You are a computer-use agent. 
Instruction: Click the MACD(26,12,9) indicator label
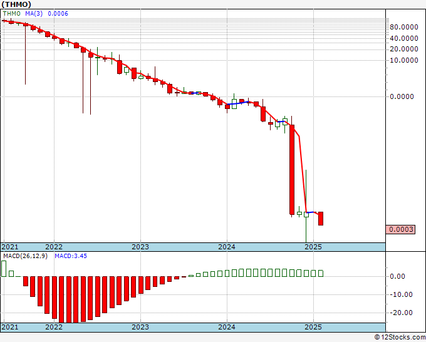[x=25, y=256]
